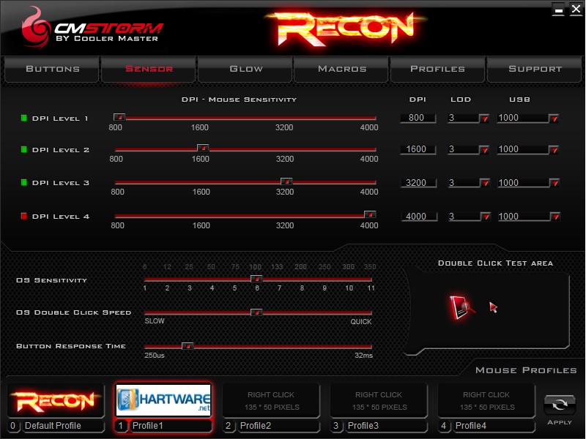
Task: Click the DPI Level 3 slider handle
Action: click(x=286, y=181)
